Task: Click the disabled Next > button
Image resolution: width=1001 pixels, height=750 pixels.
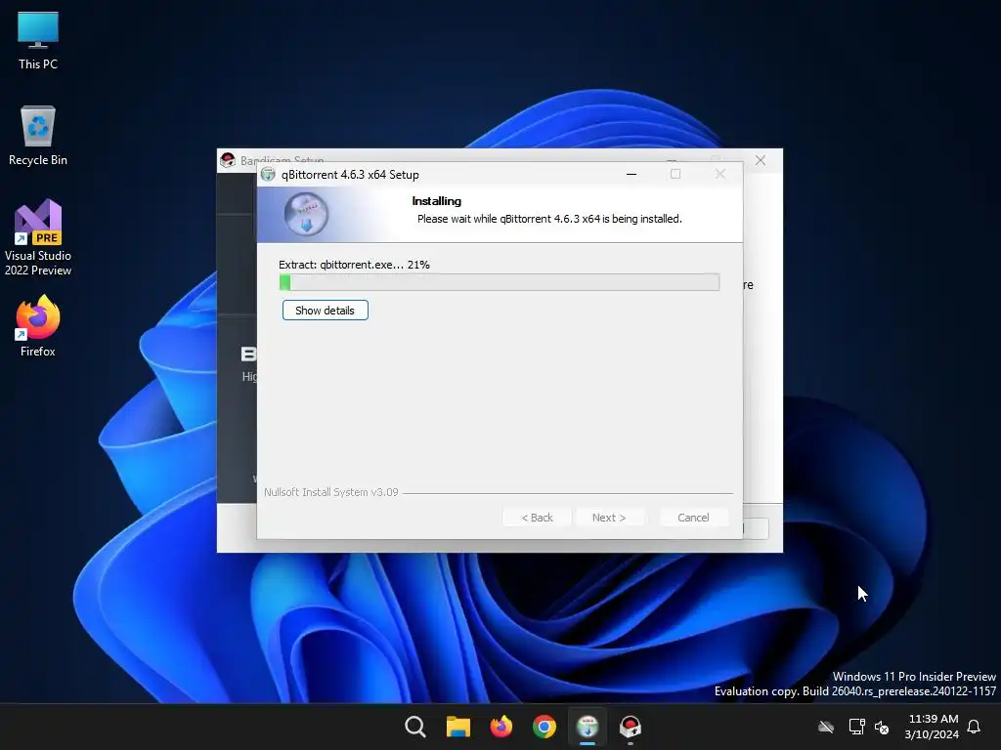Action: pos(608,518)
